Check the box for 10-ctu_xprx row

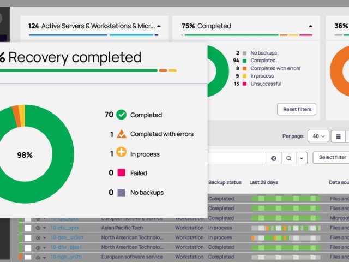tap(28, 228)
